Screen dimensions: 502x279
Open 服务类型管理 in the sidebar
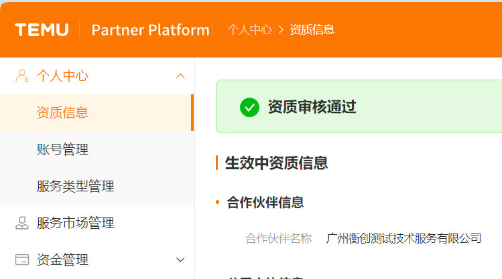[x=75, y=186]
